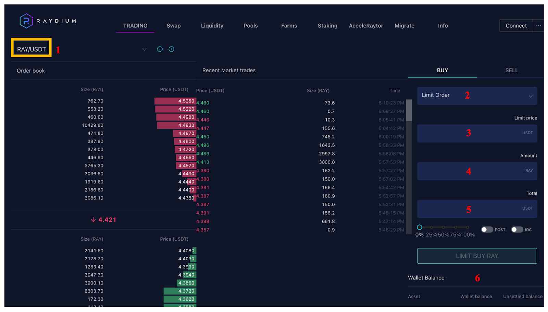Open the AcceleRaytor page
This screenshot has width=548, height=312.
pos(366,26)
